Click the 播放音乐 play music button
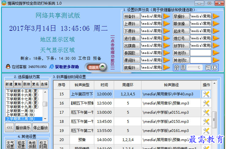 tap(23, 128)
